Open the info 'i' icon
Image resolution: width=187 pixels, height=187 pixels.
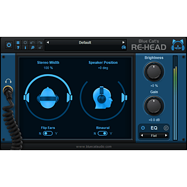25,48
